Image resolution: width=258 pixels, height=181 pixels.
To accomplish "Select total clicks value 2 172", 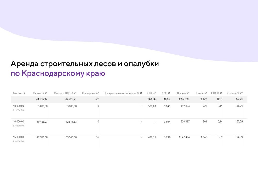I will 204,99.
